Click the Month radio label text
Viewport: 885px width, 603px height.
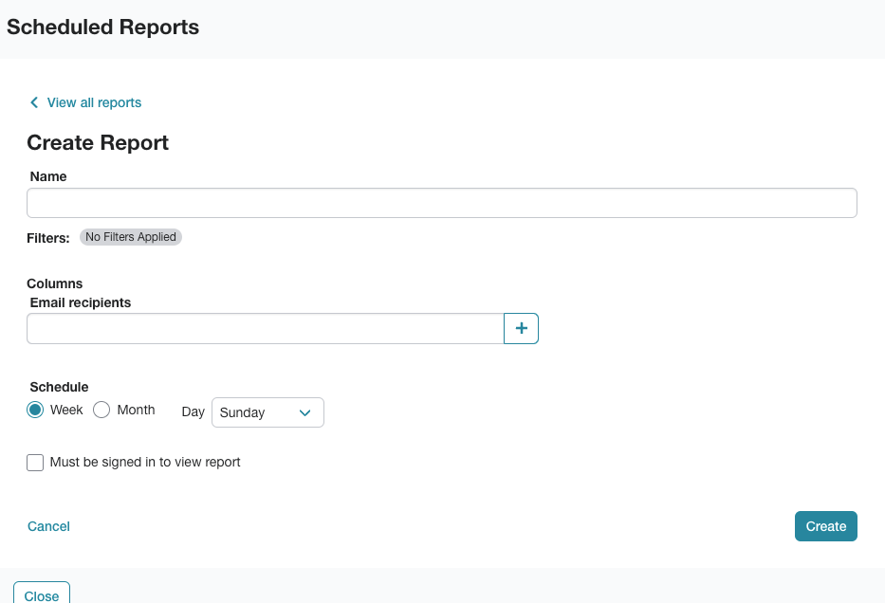pyautogui.click(x=136, y=410)
